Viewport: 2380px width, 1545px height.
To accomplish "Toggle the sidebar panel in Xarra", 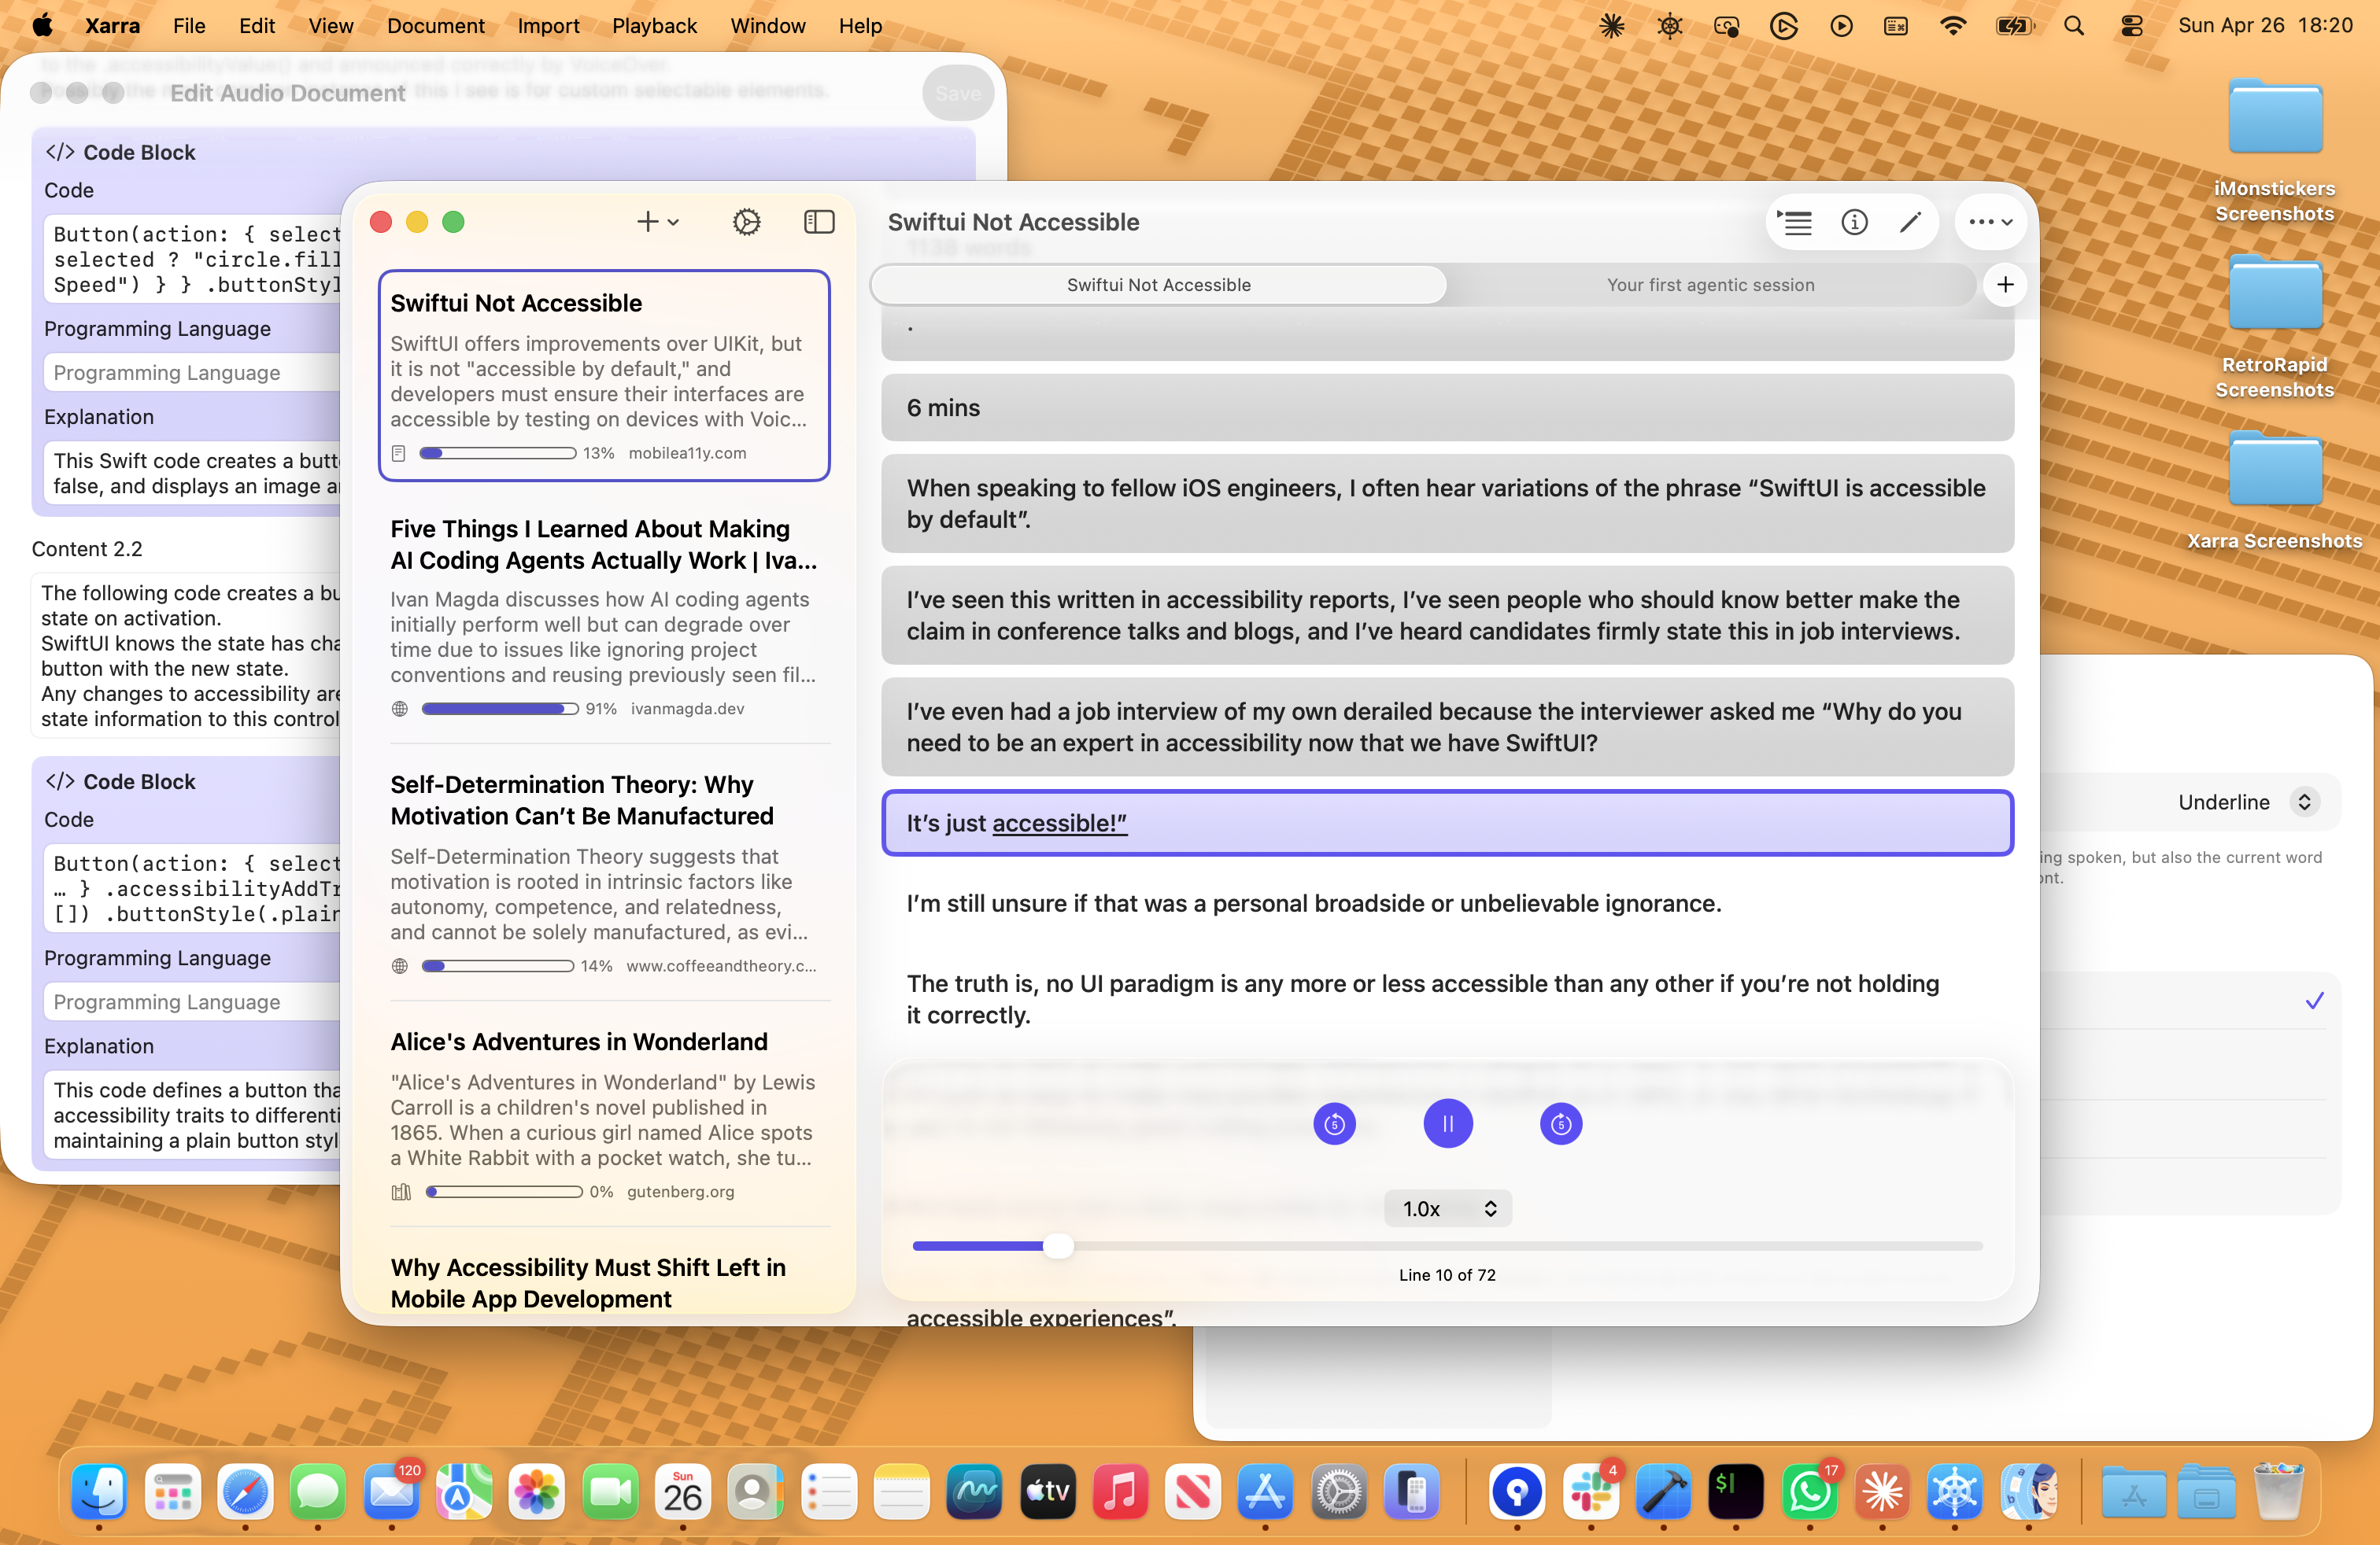I will pos(819,222).
